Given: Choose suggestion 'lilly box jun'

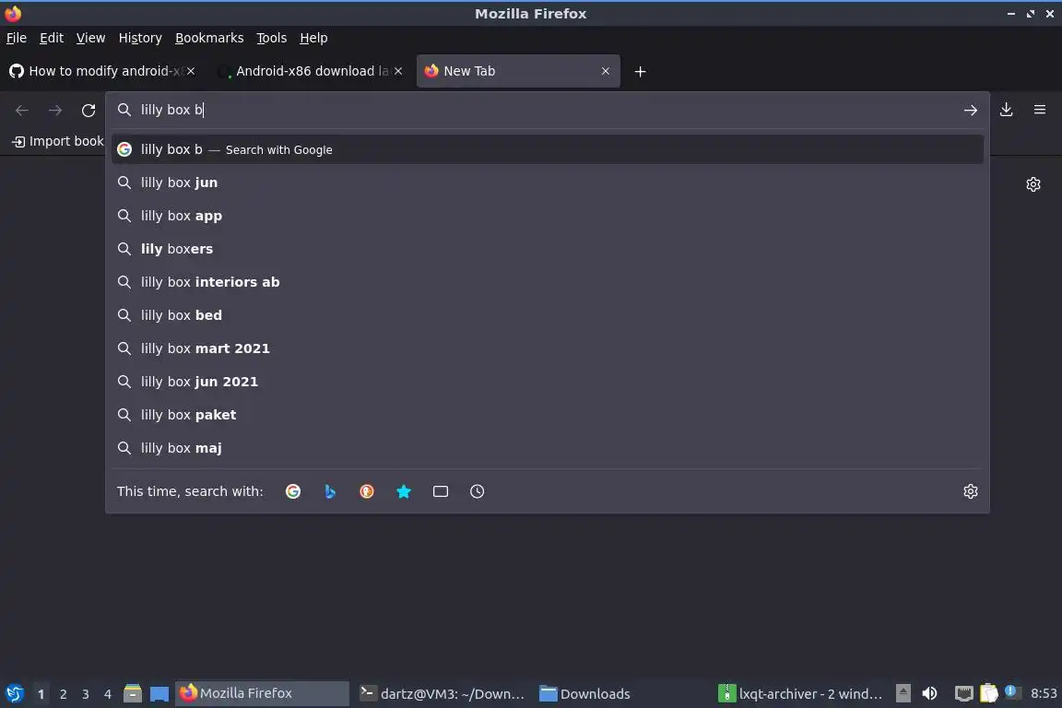Looking at the screenshot, I should (x=548, y=183).
